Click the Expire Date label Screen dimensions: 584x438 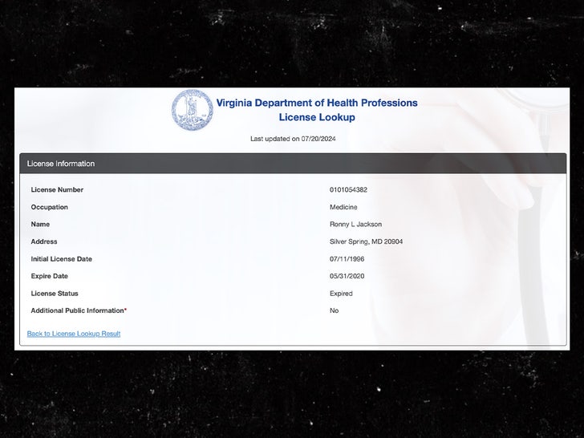click(50, 276)
